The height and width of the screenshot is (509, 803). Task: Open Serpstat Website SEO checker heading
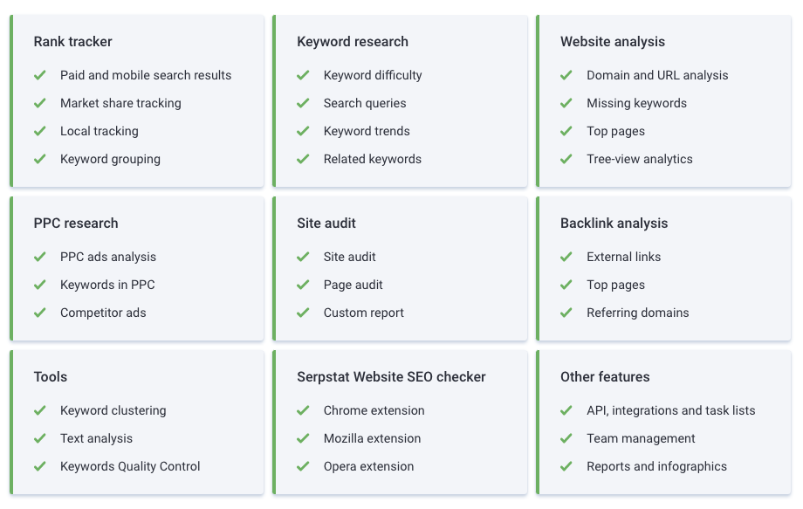click(x=391, y=376)
